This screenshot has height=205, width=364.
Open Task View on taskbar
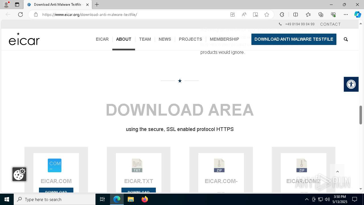pos(102,199)
